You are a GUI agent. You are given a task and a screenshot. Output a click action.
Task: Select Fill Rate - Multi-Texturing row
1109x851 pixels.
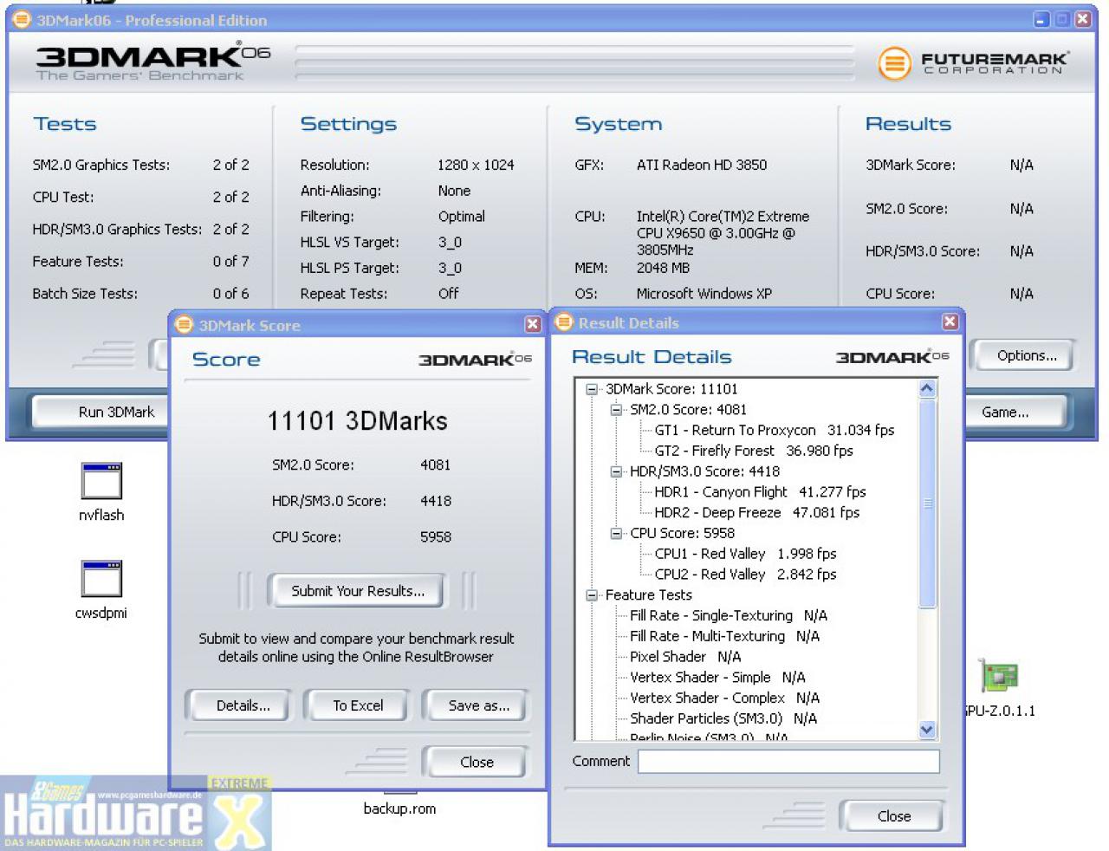click(x=724, y=636)
